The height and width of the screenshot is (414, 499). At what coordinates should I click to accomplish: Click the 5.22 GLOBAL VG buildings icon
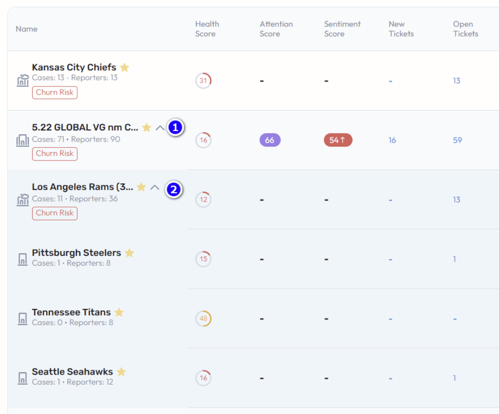click(x=23, y=140)
